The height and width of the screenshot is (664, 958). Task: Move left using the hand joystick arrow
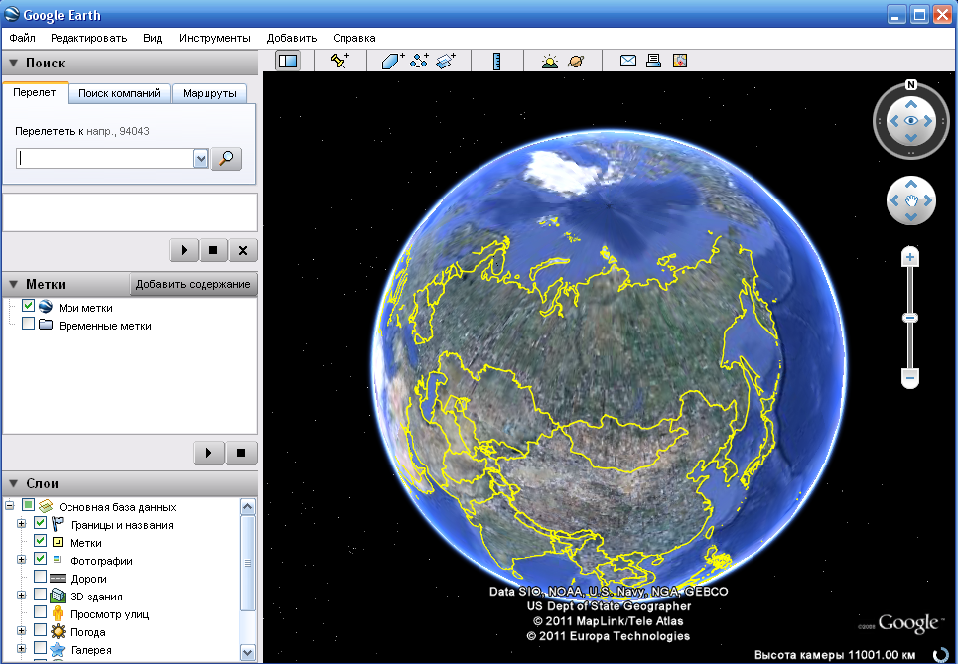pyautogui.click(x=893, y=200)
